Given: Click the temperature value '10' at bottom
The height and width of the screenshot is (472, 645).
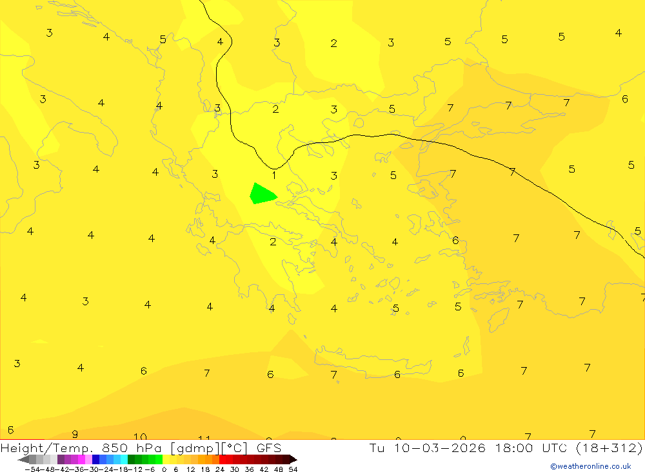Looking at the screenshot, I should point(140,437).
